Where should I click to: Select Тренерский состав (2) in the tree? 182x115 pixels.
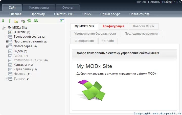[x=30, y=37]
